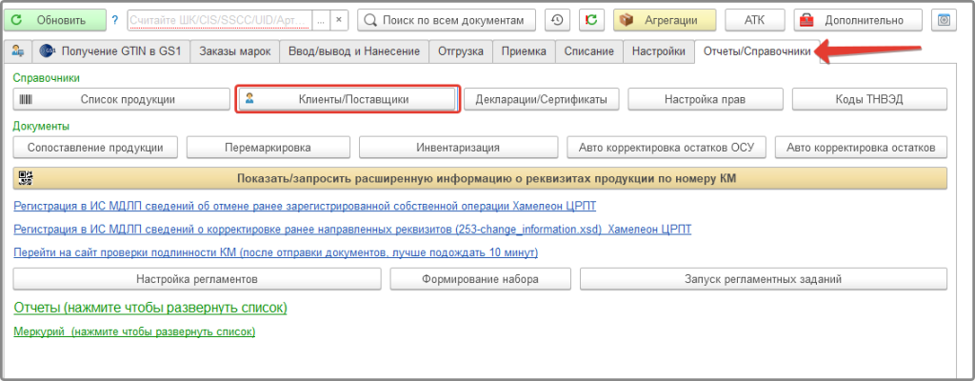
Task: Click the yellow Показать/запросить расширенную информацию bar
Action: click(x=480, y=178)
